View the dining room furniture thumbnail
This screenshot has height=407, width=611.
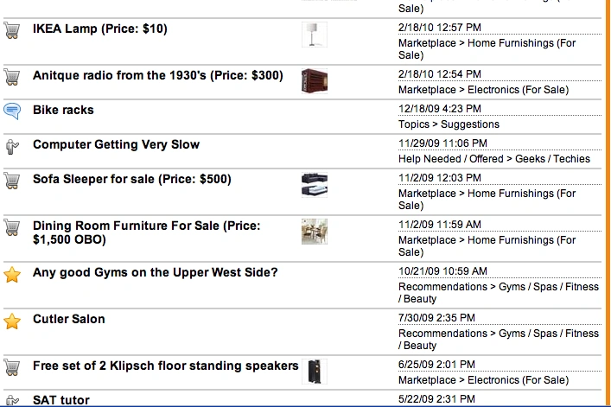pyautogui.click(x=315, y=232)
